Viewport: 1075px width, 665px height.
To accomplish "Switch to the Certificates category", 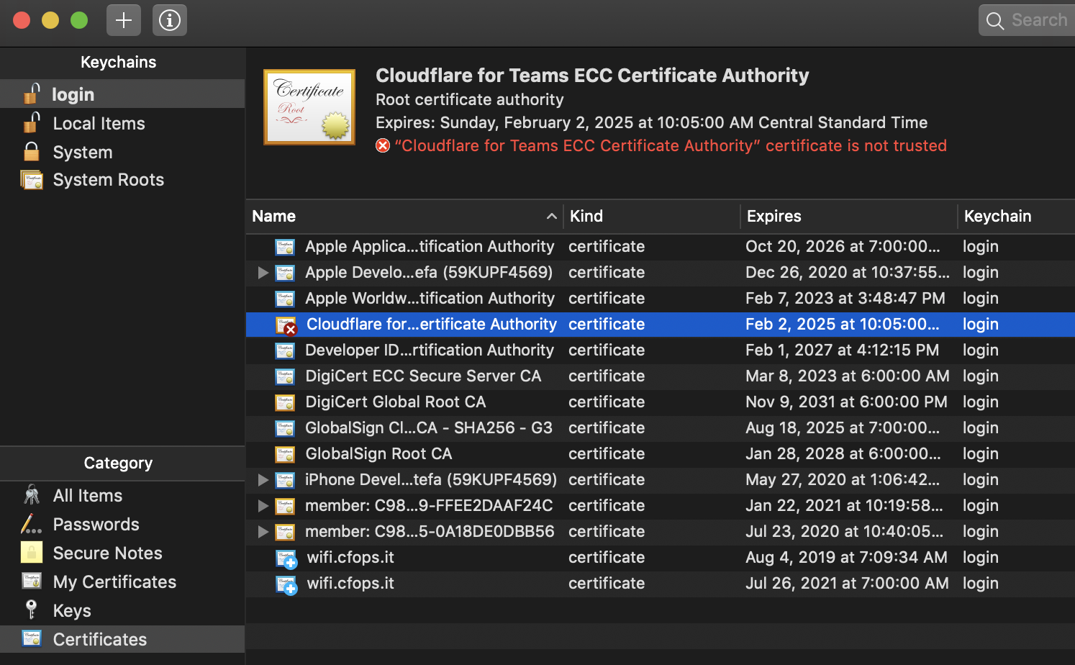I will coord(99,639).
